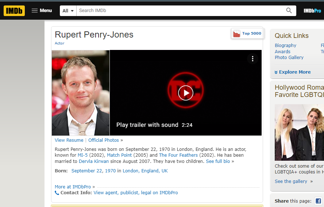Viewport: 324px width, 207px height.
Task: Open the Official Photos link
Action: point(104,140)
